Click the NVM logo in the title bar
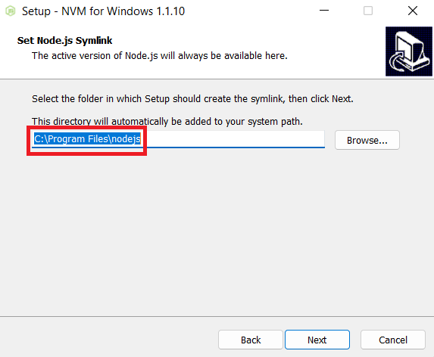This screenshot has width=434, height=357. (x=11, y=11)
